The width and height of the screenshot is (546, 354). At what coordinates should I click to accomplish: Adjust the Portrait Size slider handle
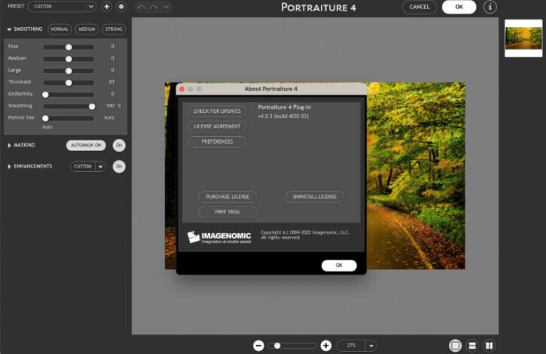click(45, 118)
